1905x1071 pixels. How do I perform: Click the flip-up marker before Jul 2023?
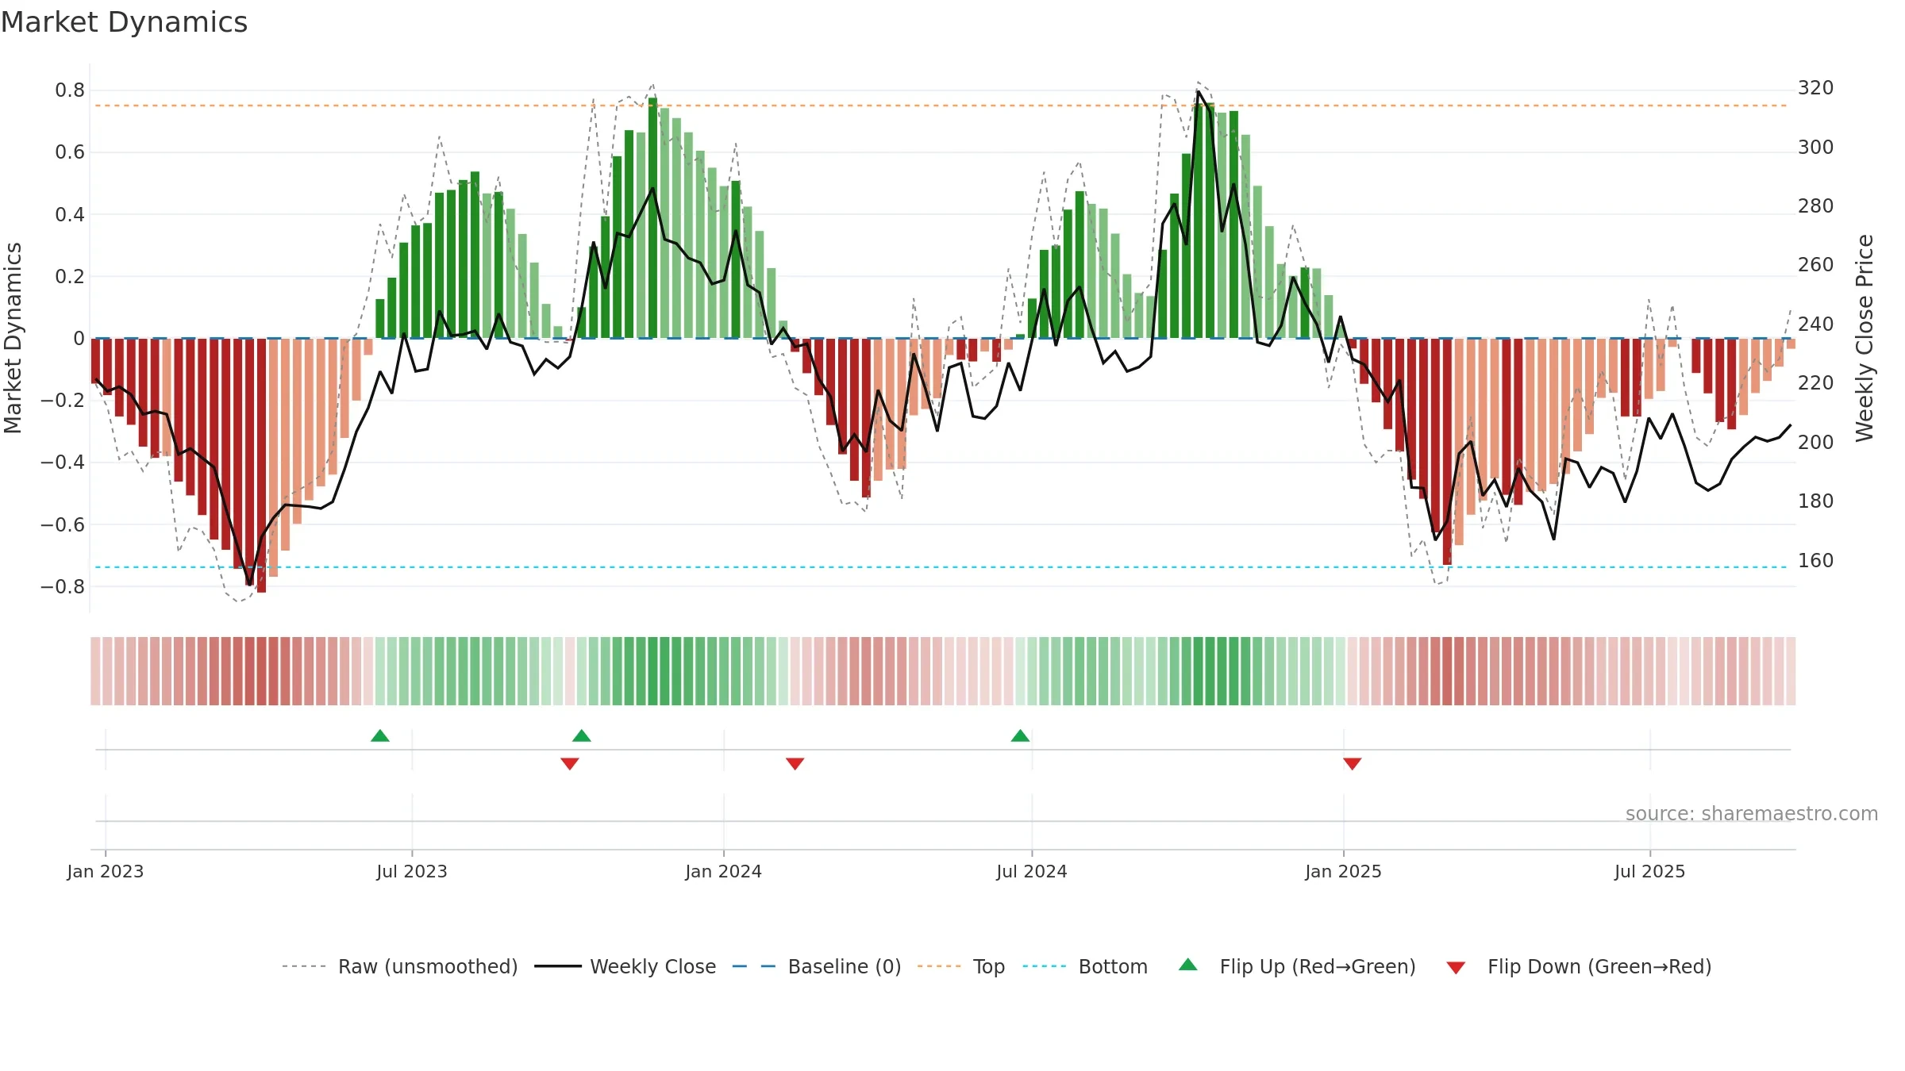(380, 735)
